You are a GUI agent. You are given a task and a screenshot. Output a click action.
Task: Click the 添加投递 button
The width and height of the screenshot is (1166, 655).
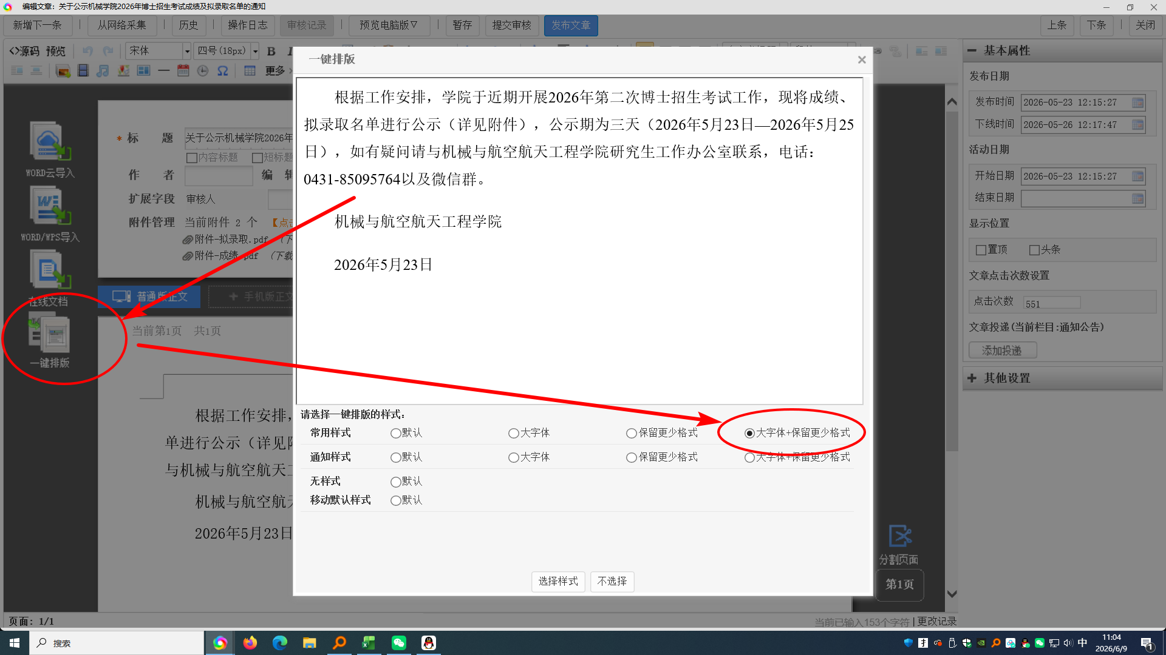[1002, 351]
